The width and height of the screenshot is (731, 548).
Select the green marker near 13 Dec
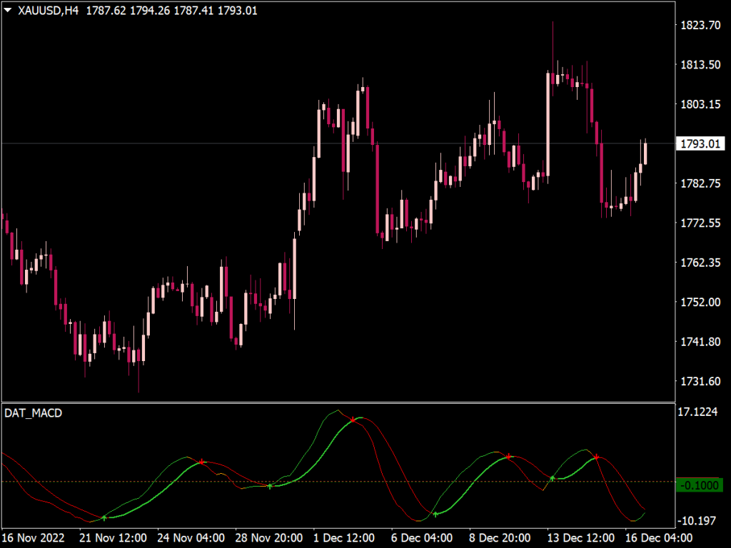pos(553,478)
